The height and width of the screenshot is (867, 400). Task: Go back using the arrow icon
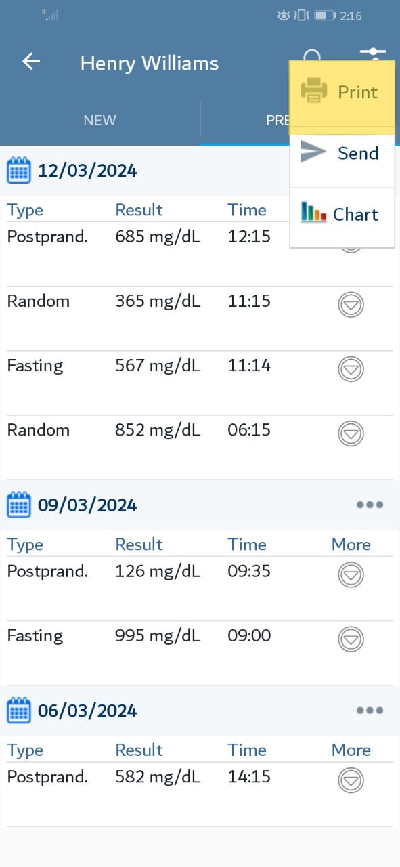click(31, 62)
